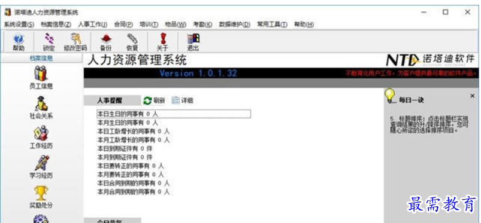Open the 培训(T) menu
481x223 pixels.
click(x=149, y=24)
